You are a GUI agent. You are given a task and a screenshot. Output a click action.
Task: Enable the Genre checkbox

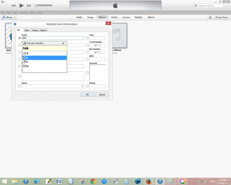[x=19, y=86]
